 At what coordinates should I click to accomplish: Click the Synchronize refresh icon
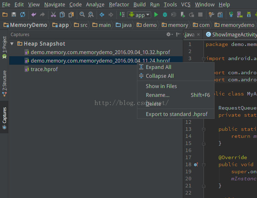tap(23, 15)
